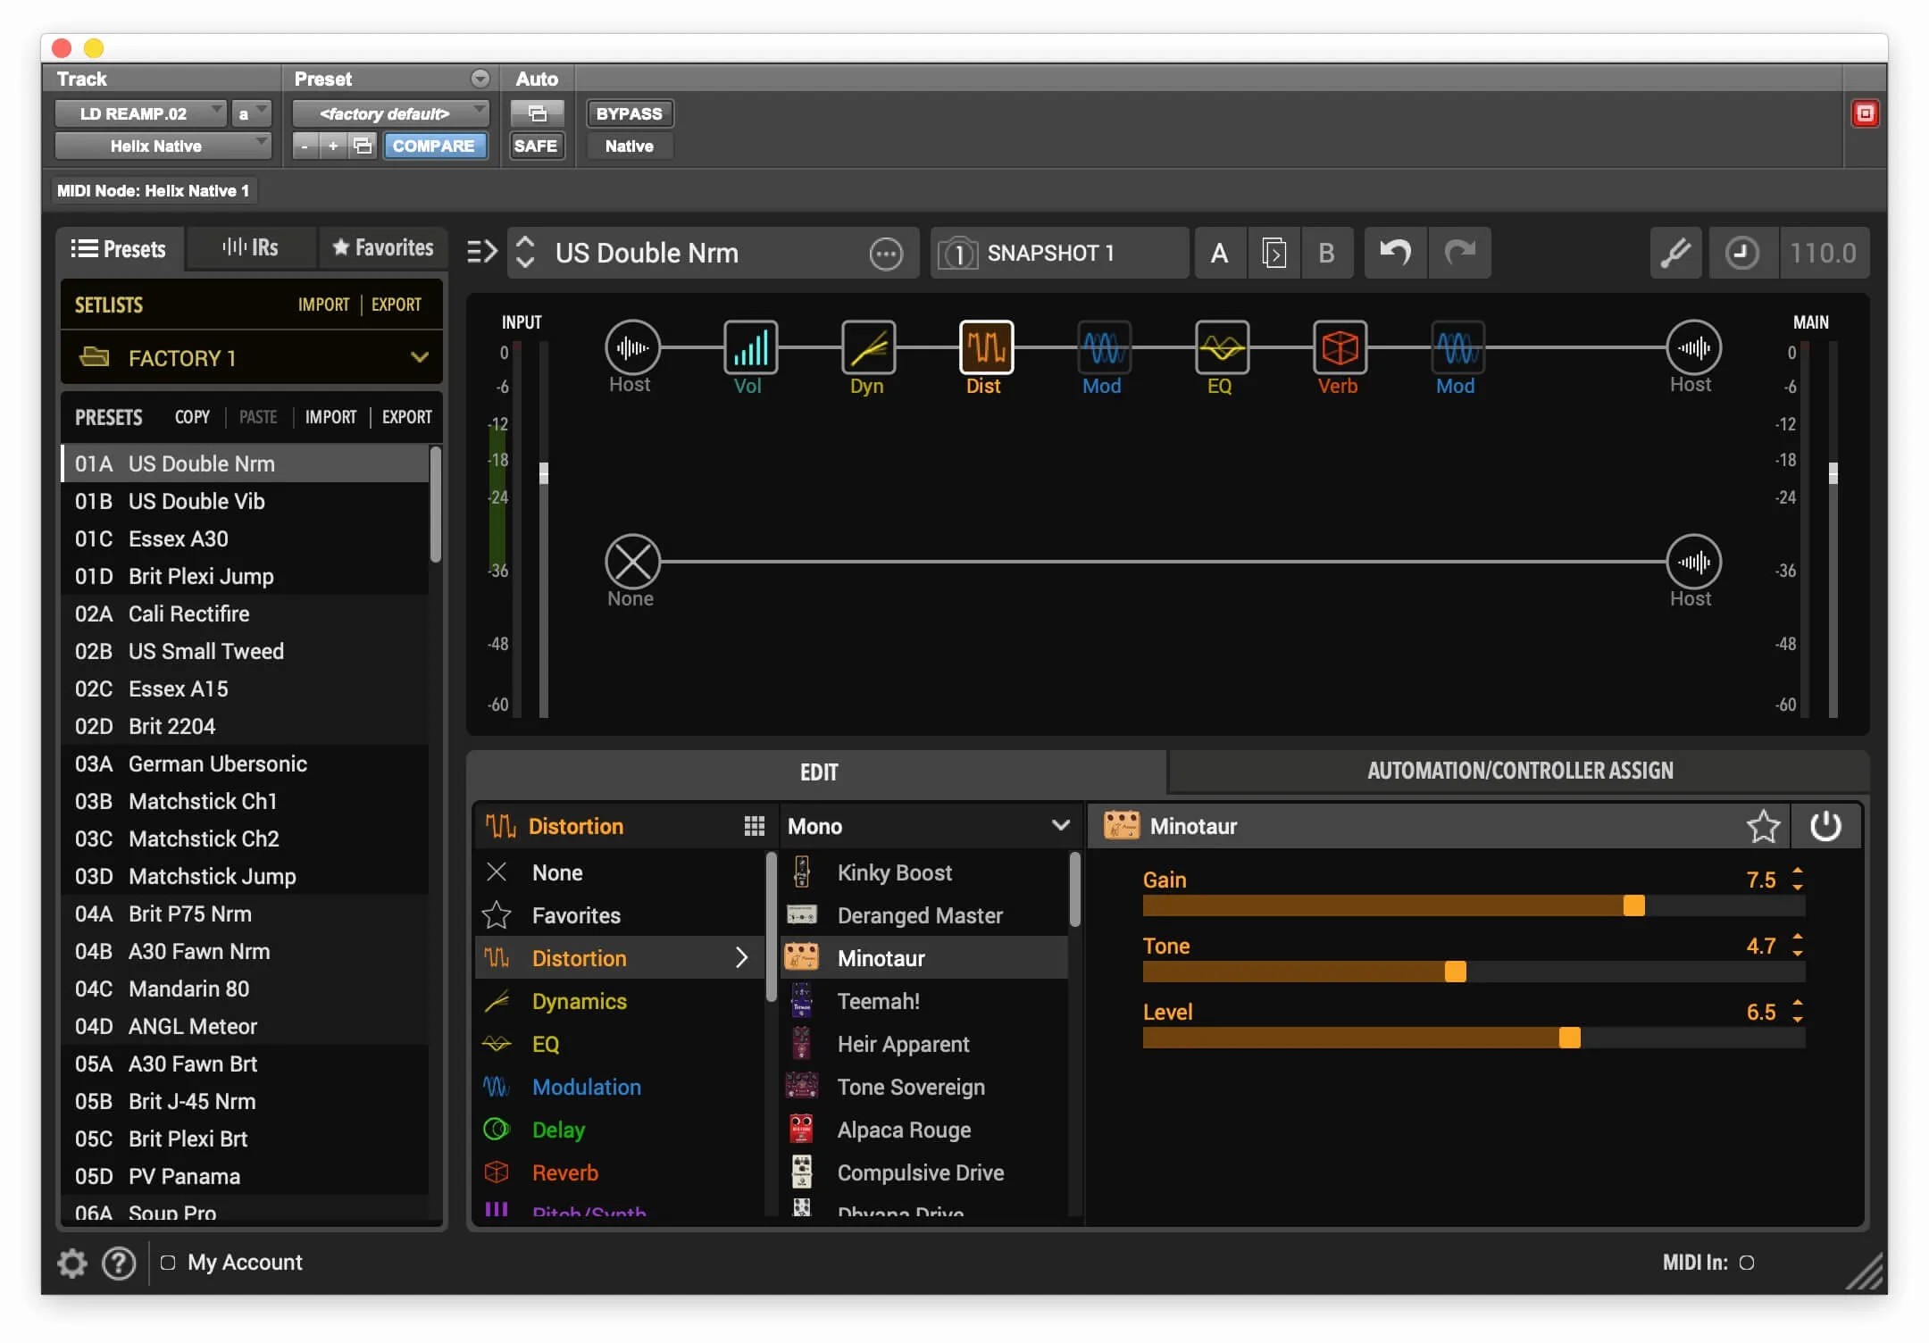Viewport: 1929px width, 1343px height.
Task: Select the Dyn block in signal chain
Action: coord(868,347)
